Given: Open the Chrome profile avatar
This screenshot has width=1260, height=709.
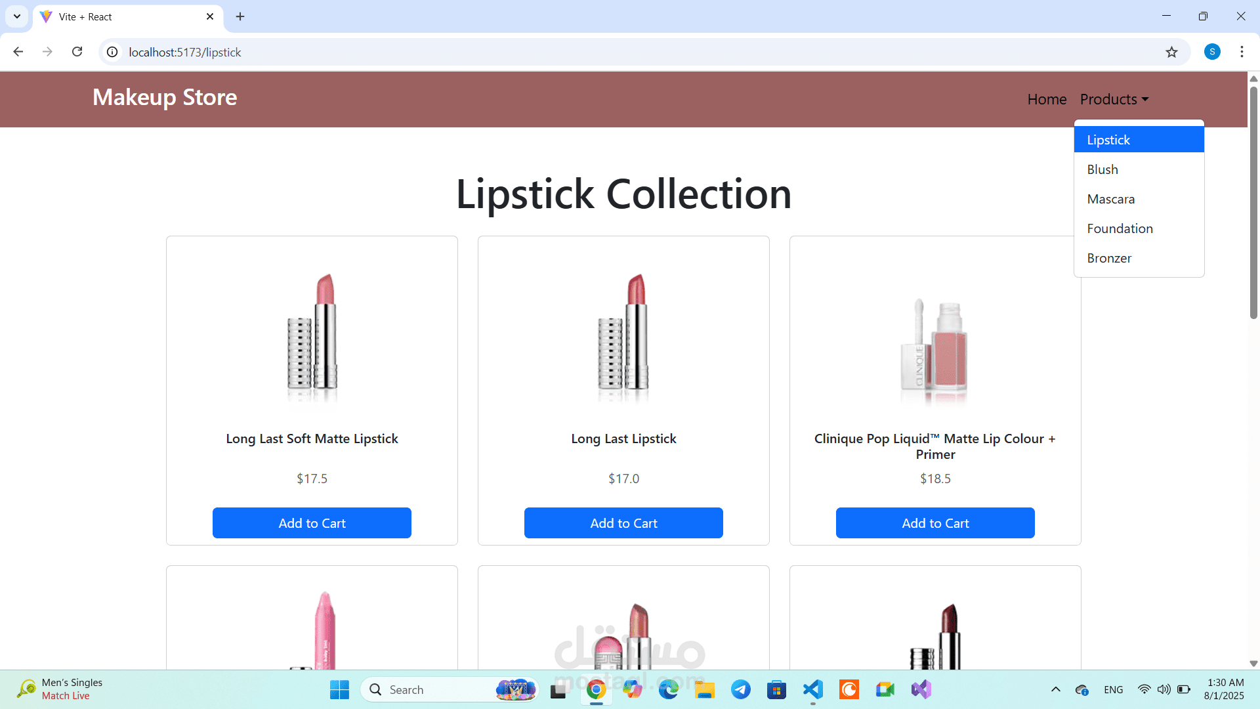Looking at the screenshot, I should (x=1212, y=52).
